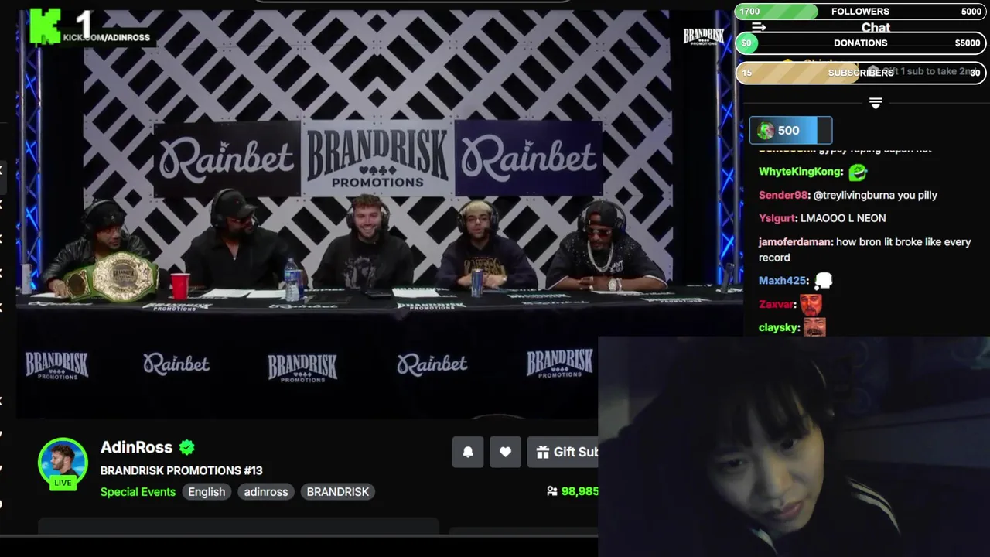Viewport: 990px width, 557px height.
Task: Click the 'LMAOOO L NEON' chat message
Action: [x=843, y=219]
